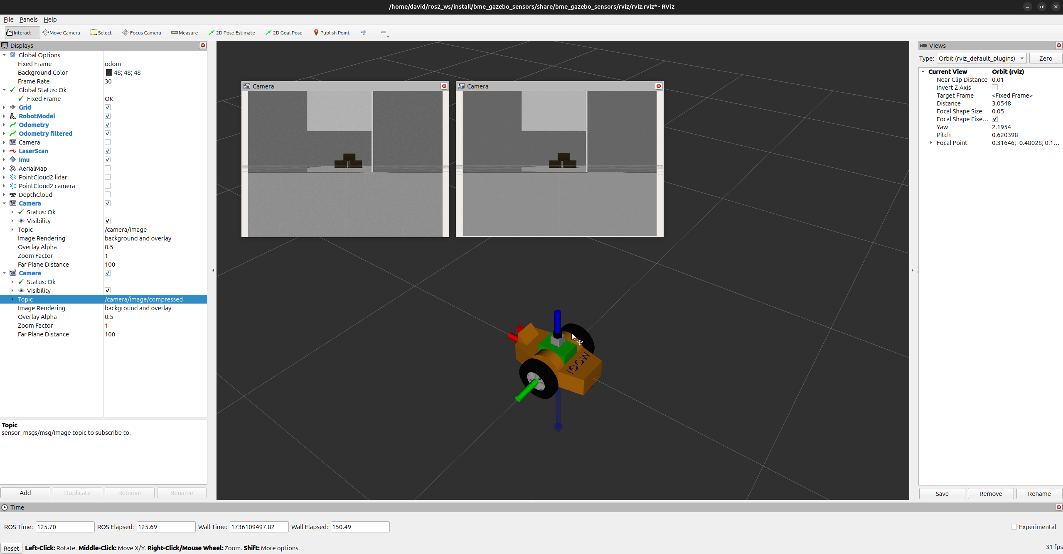Select the Move Camera tool
1063x554 pixels.
click(x=61, y=32)
